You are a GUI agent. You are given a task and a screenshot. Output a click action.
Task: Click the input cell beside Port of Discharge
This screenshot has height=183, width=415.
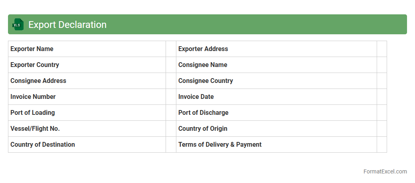click(381, 113)
